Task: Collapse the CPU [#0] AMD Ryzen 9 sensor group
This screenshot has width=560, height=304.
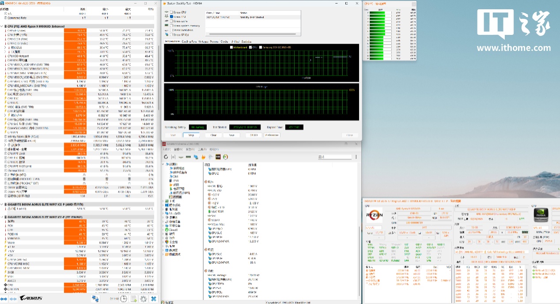Action: pos(2,27)
